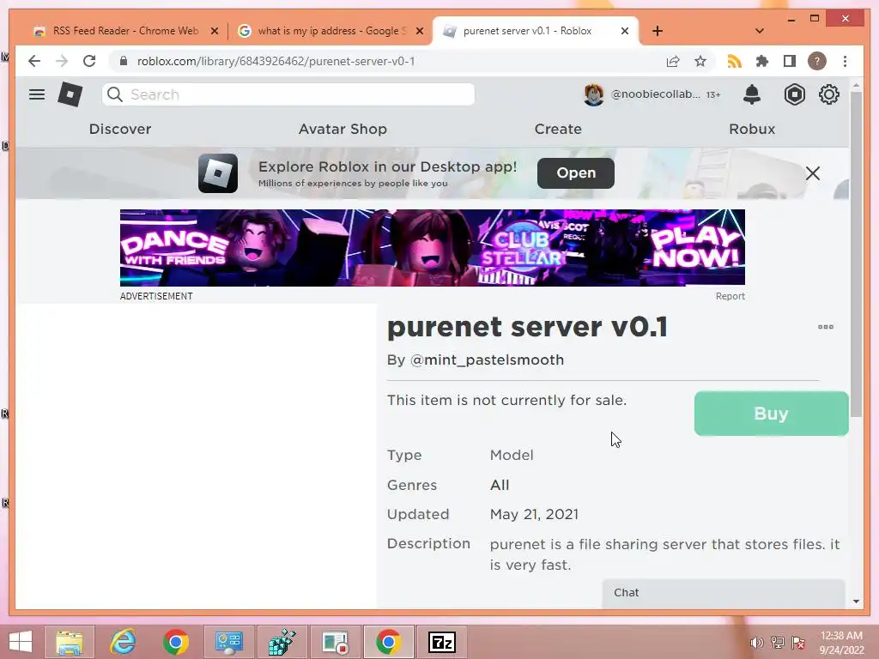
Task: Click the Club Stellar advertisement banner
Action: tap(433, 248)
